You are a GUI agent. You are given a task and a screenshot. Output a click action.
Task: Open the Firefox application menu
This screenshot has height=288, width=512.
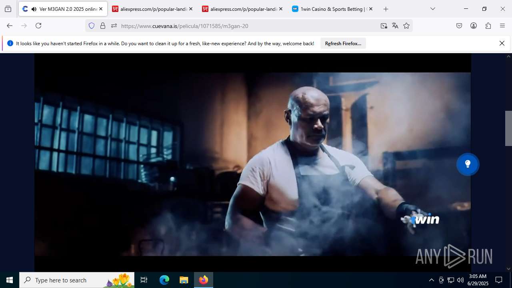tap(502, 26)
